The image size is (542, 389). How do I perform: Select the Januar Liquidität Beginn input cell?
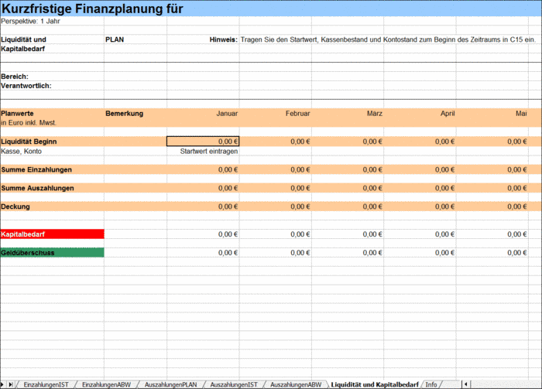point(203,142)
